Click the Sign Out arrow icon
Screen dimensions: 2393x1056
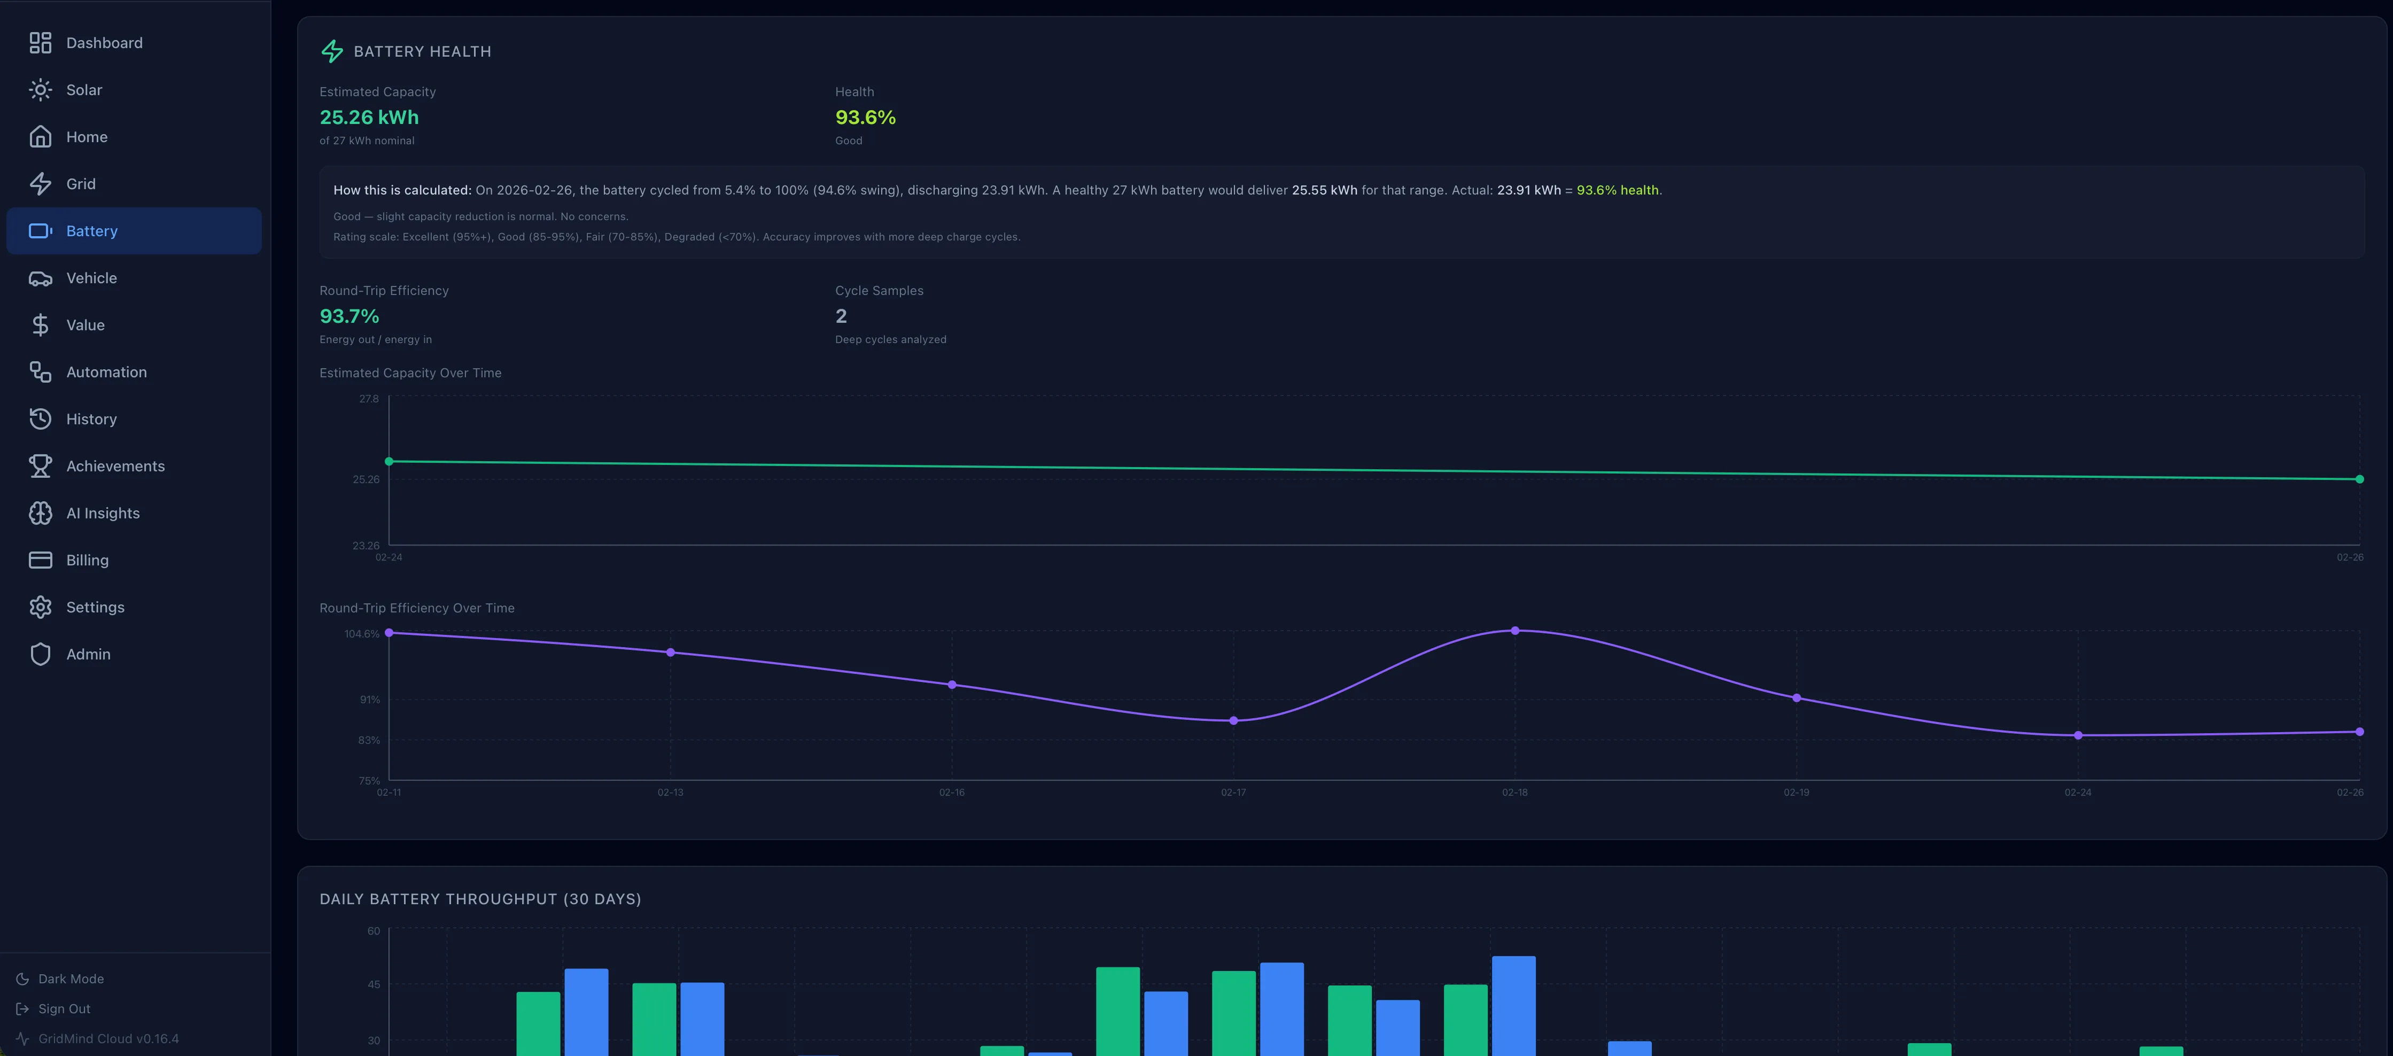coord(22,1008)
